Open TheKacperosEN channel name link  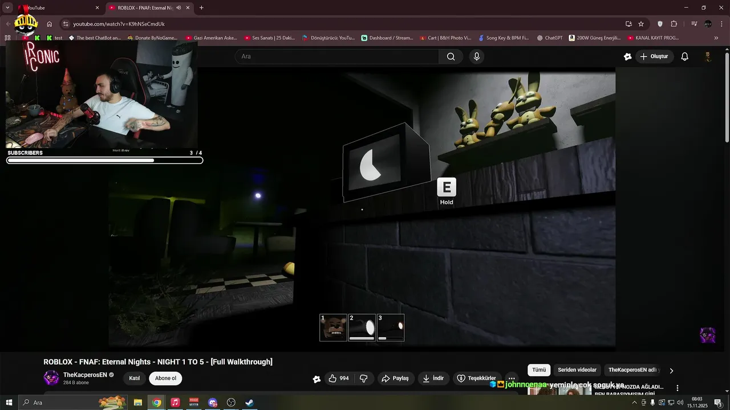85,375
